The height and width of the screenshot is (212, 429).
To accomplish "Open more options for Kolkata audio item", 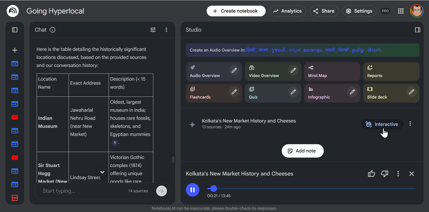I will click(x=410, y=124).
